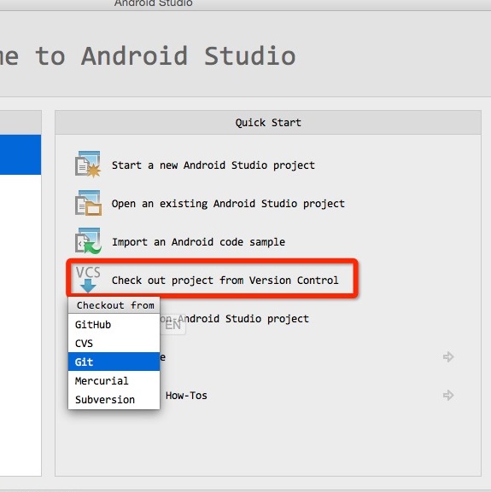This screenshot has height=492, width=491.
Task: Choose Git in the Checkout from list
Action: 114,362
